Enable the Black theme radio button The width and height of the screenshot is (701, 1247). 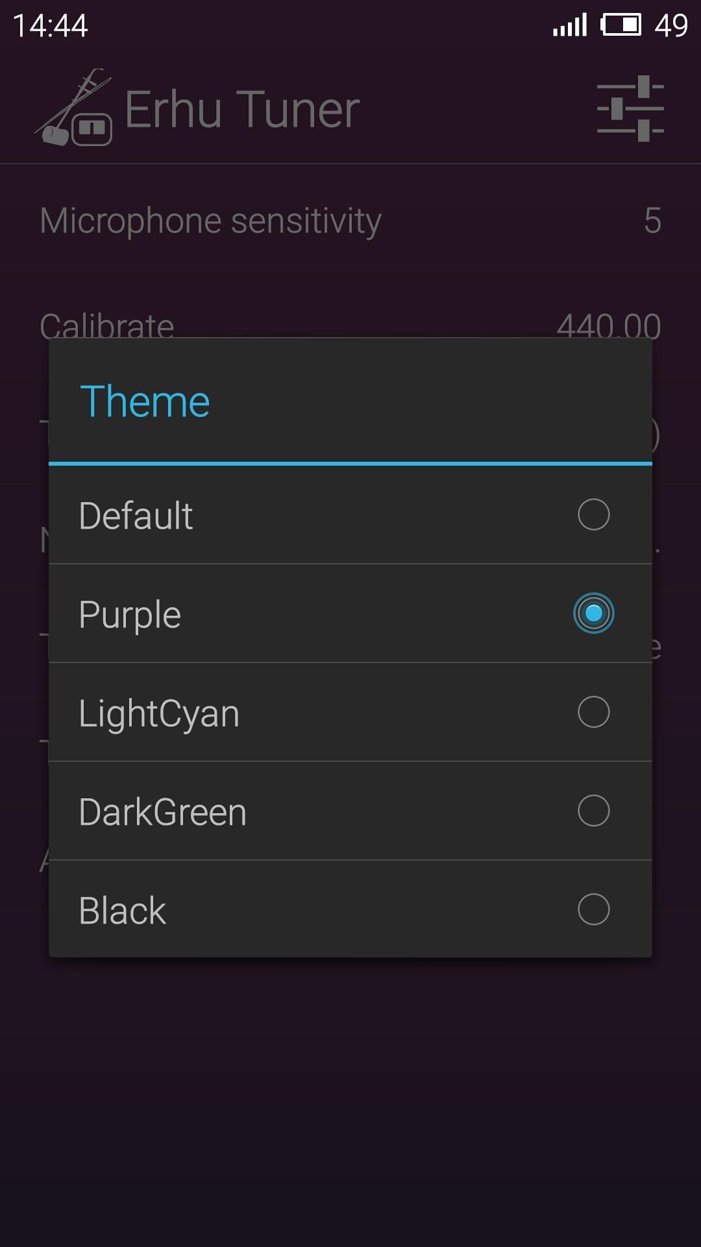(593, 909)
